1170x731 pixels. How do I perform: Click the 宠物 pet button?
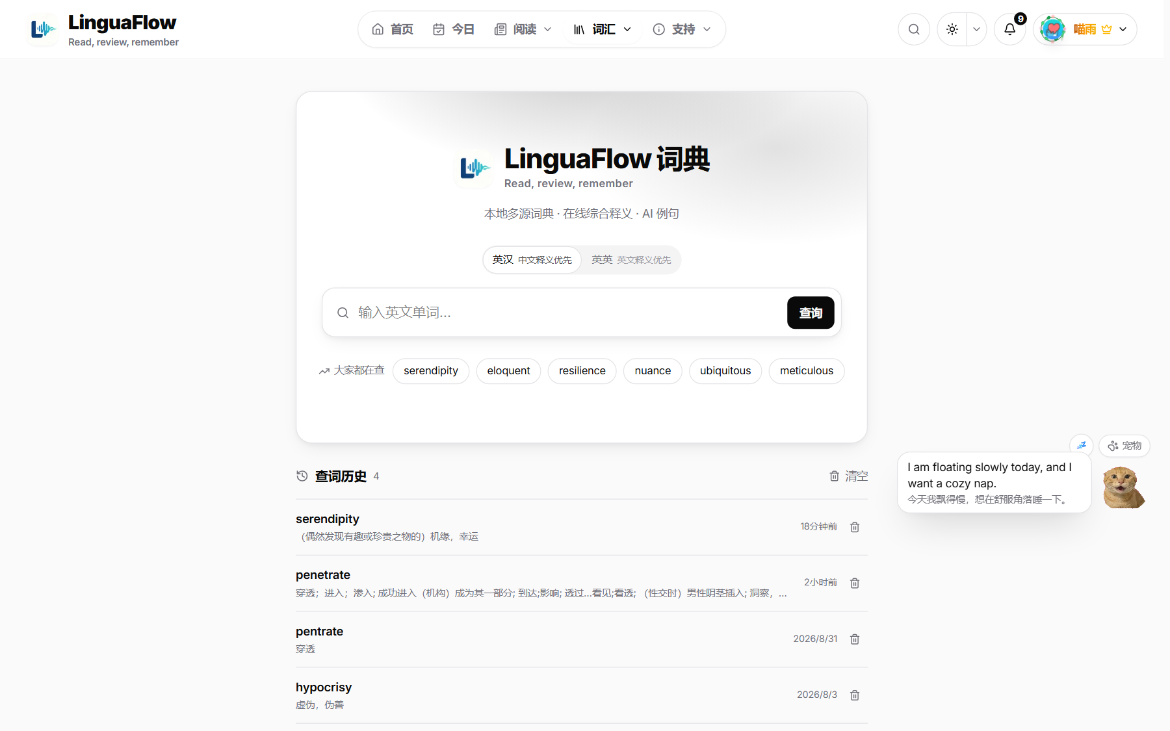(x=1124, y=446)
